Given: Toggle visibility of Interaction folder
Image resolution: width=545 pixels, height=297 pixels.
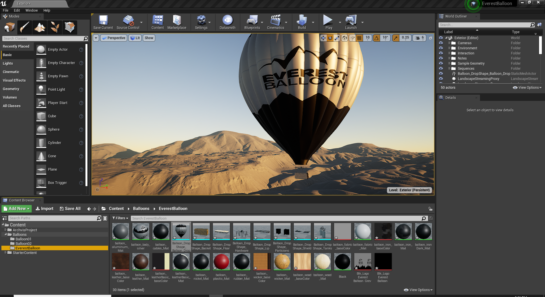Looking at the screenshot, I should pos(441,53).
